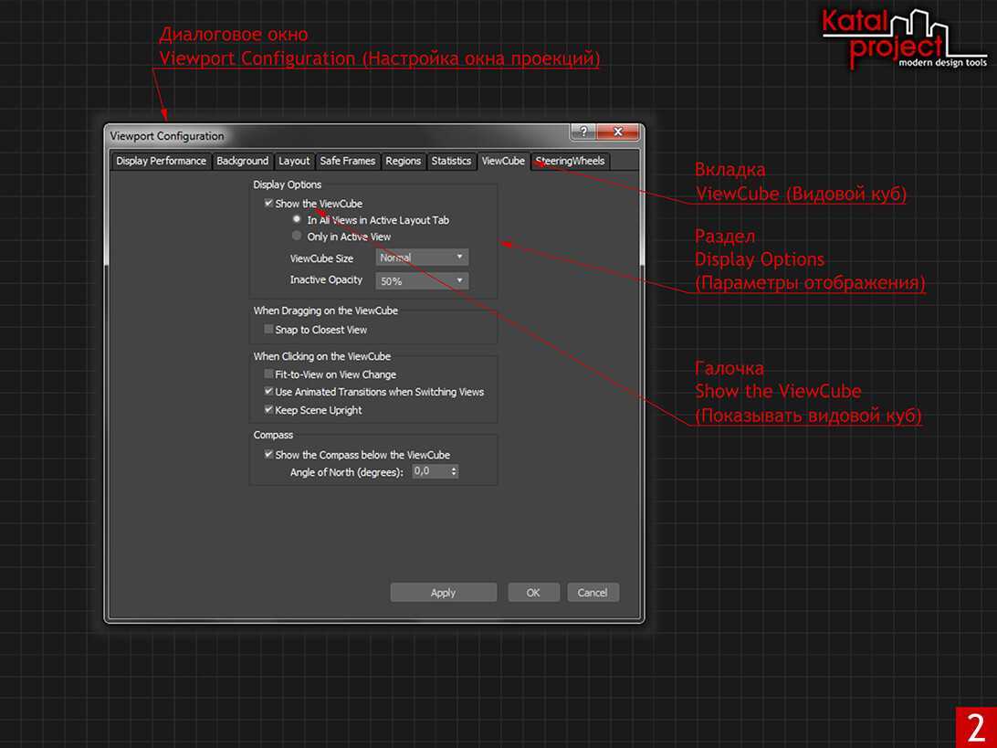This screenshot has width=997, height=748.
Task: Uncheck Keep Scene Upright
Action: pyautogui.click(x=268, y=410)
